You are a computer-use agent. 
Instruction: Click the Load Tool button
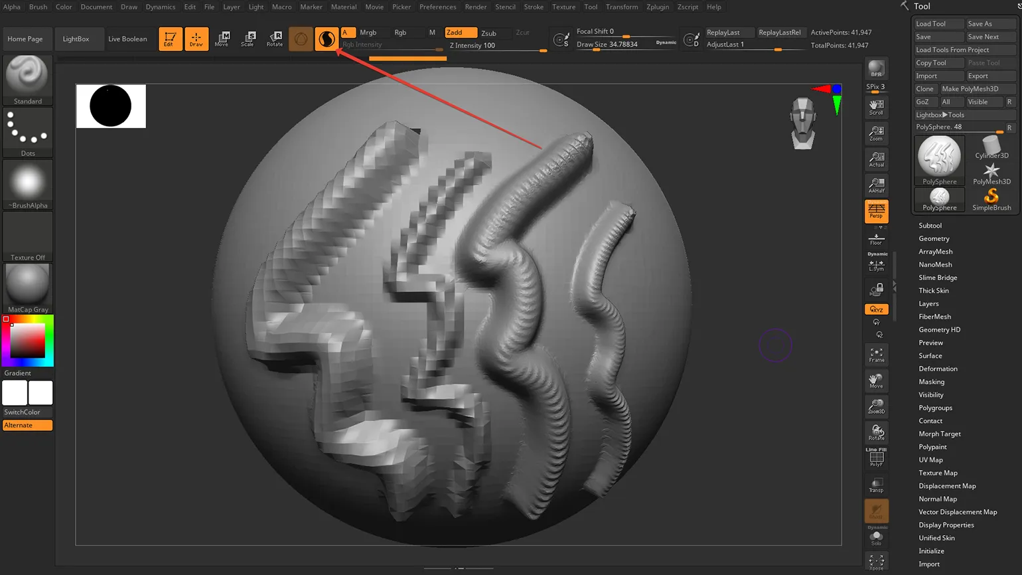click(x=938, y=24)
